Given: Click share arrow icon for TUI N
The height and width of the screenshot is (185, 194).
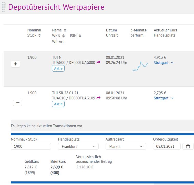Looking at the screenshot, I should click(98, 63).
